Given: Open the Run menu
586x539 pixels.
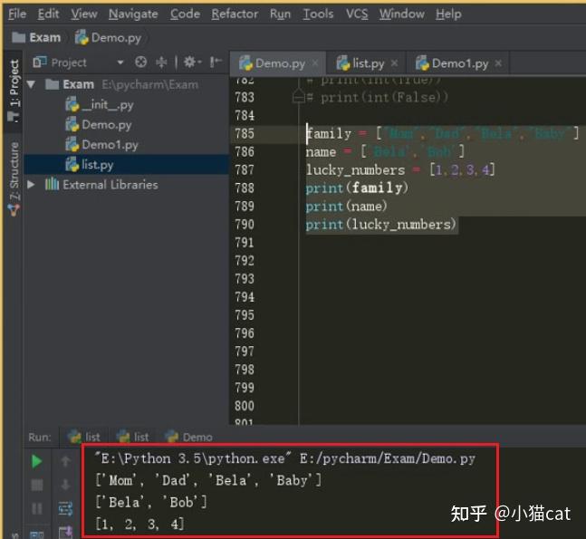Looking at the screenshot, I should pos(280,14).
